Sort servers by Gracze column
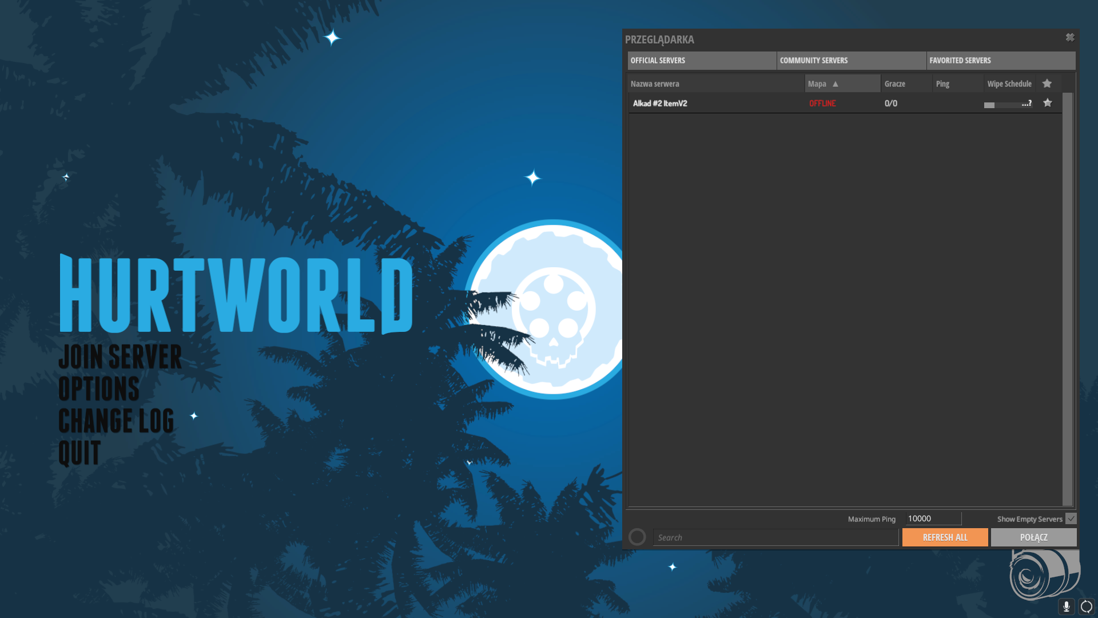 click(907, 84)
